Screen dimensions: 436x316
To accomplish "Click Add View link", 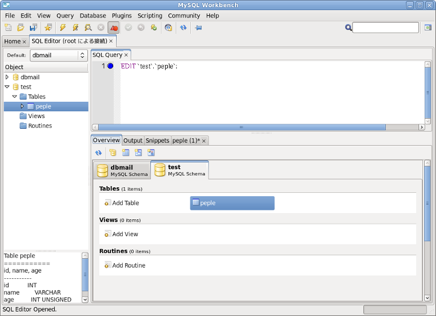I will [x=121, y=234].
